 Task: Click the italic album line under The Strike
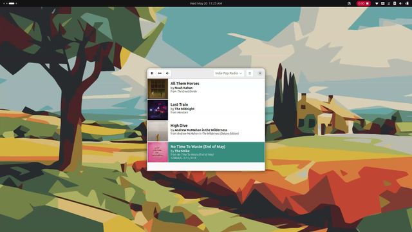(192, 155)
